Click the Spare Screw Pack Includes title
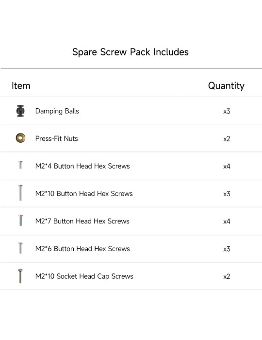The height and width of the screenshot is (340, 262). (x=131, y=52)
